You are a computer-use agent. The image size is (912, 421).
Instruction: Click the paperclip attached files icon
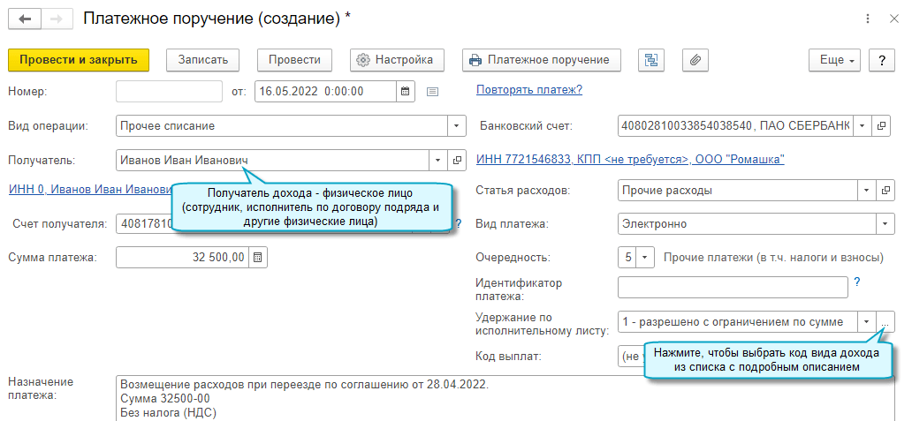(695, 60)
